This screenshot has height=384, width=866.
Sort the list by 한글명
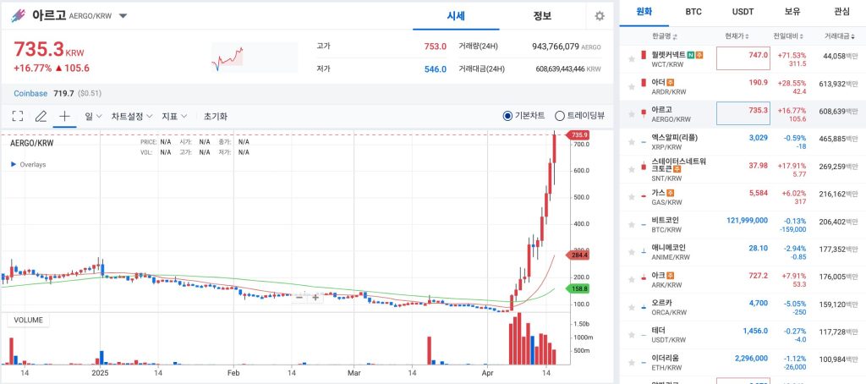[x=665, y=36]
